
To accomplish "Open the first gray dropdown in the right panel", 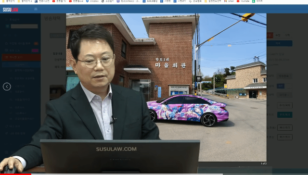I will (284, 76).
